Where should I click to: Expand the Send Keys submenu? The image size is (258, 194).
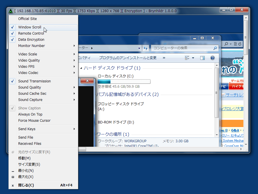tap(27, 129)
